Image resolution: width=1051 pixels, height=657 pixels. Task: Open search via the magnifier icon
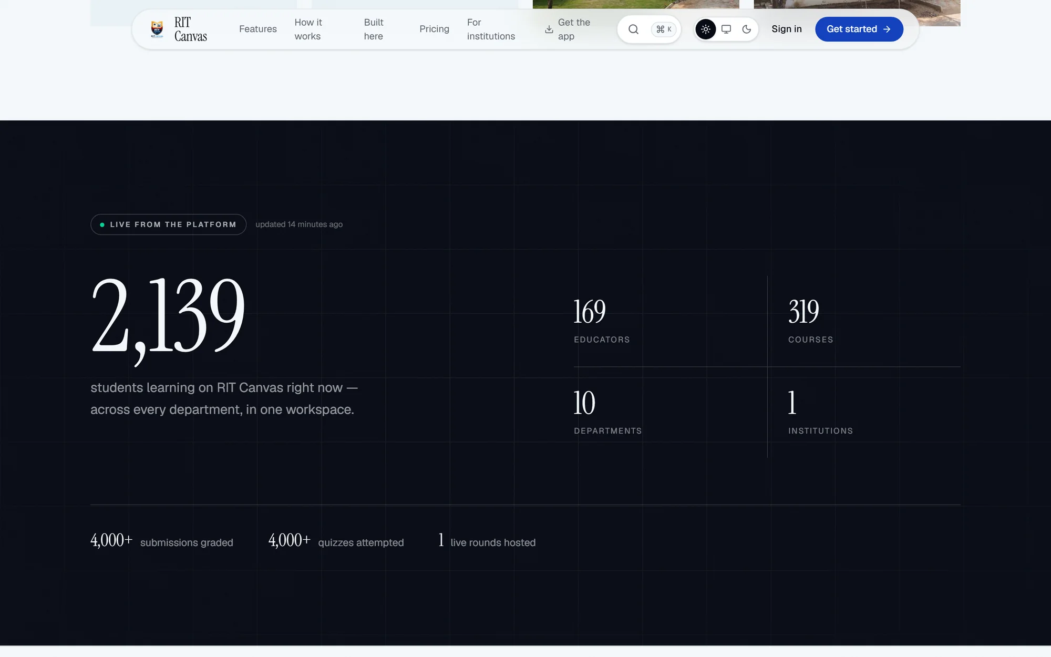pyautogui.click(x=633, y=29)
